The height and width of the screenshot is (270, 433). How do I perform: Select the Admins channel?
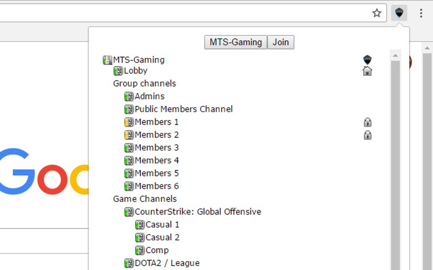point(150,96)
